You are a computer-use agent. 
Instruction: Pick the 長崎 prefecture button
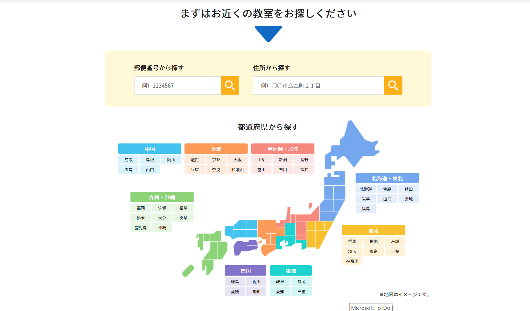(184, 208)
